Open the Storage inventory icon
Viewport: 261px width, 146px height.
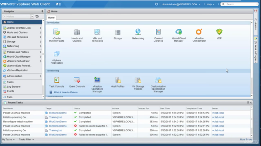click(x=117, y=32)
